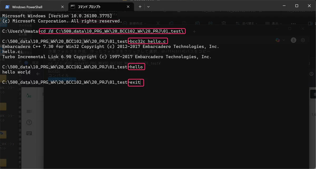The height and width of the screenshot is (169, 316).
Task: Click the 'hello world' output line
Action: coord(16,72)
